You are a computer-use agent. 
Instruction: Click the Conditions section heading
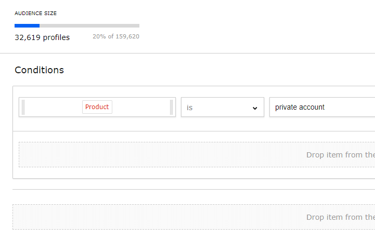click(40, 70)
